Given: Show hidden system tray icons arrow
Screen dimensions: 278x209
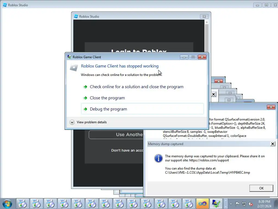Looking at the screenshot, I should [231, 204].
